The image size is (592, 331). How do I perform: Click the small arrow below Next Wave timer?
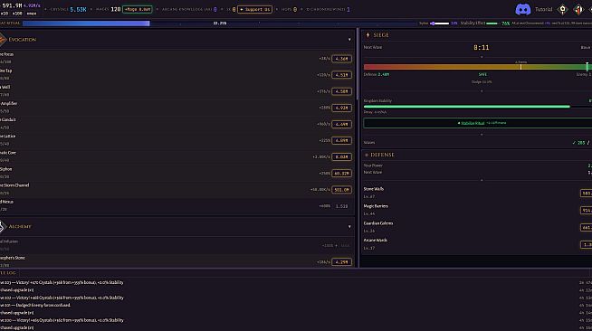482,57
